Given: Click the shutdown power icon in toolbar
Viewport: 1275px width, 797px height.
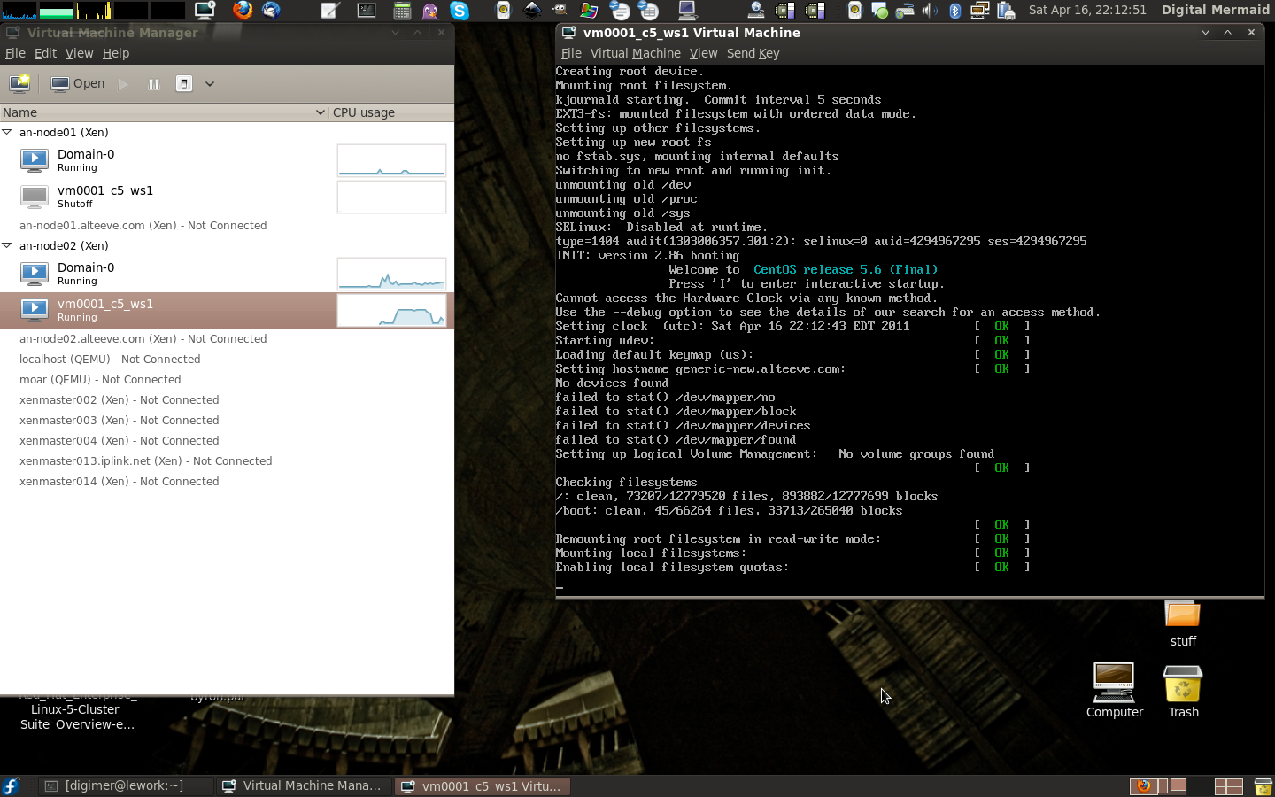Looking at the screenshot, I should pyautogui.click(x=184, y=83).
